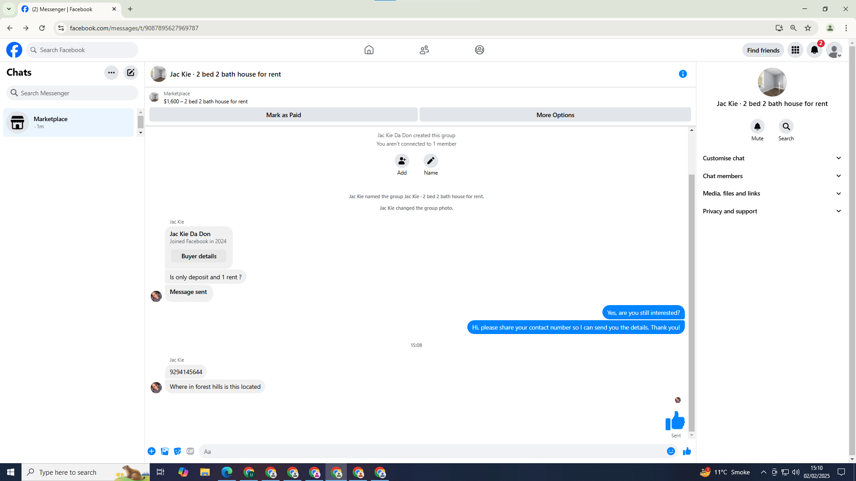Mute this chat with bell icon
The height and width of the screenshot is (481, 856).
[757, 126]
